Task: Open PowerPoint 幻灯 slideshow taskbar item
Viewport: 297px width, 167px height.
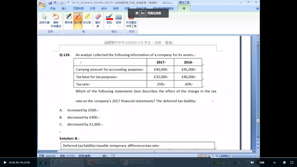Action: [137, 163]
